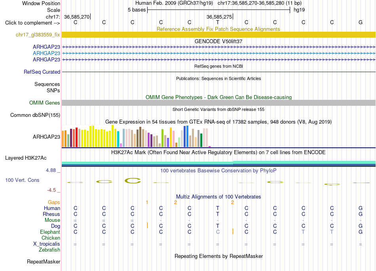Click the 4.88 PhyloP upper scale value
376x271 pixels.
tap(51, 170)
